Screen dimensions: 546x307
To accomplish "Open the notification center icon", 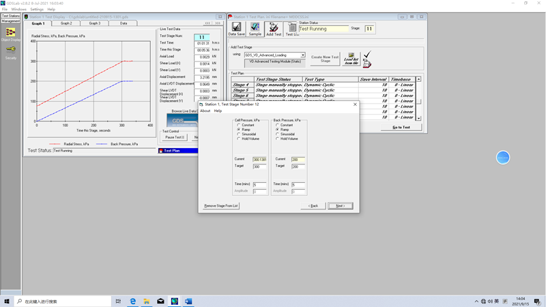I will pyautogui.click(x=537, y=302).
